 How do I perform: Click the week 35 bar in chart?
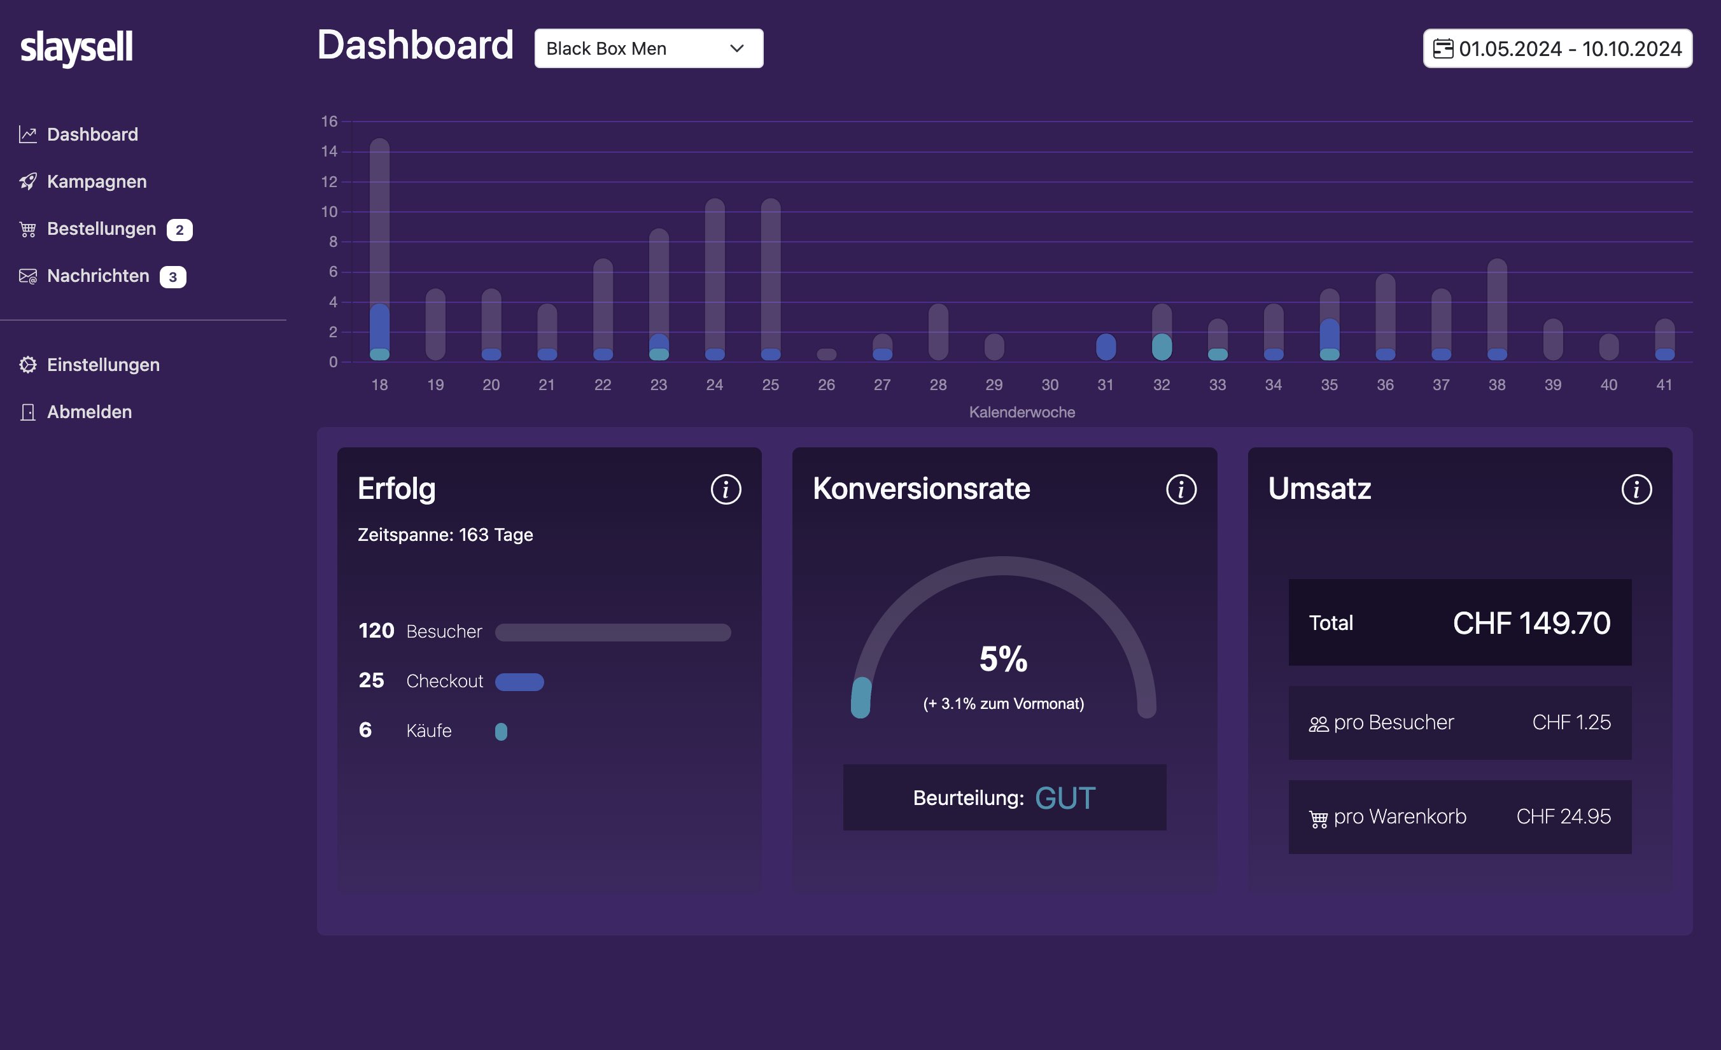(x=1329, y=325)
